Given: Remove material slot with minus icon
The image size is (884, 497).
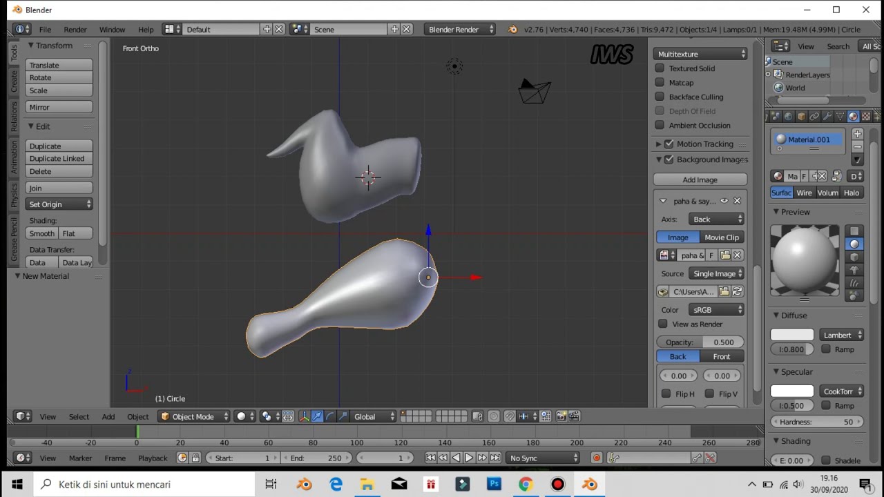Looking at the screenshot, I should tap(857, 147).
